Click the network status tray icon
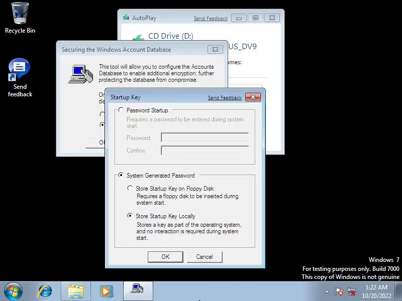Screen dimensions: 402x301 (351, 291)
